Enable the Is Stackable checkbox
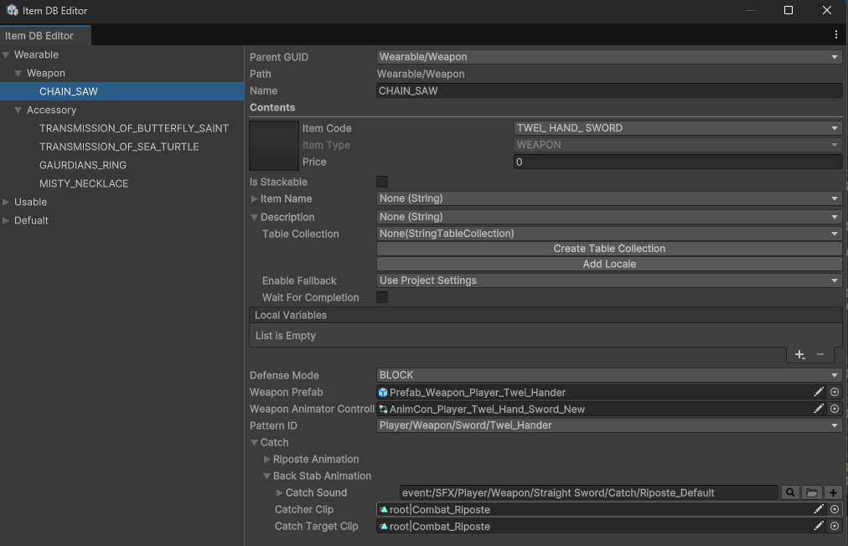Screen dimensions: 848x546 point(382,182)
